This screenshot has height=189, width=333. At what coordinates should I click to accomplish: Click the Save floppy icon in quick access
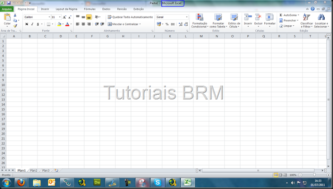tap(9, 3)
